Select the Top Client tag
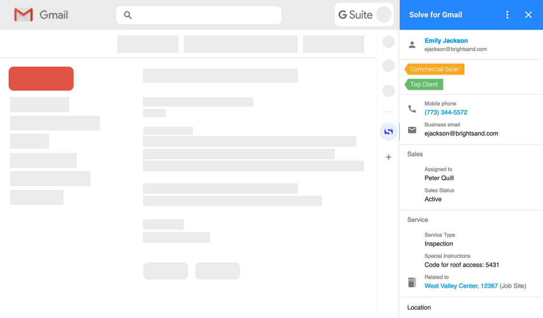 coord(424,84)
